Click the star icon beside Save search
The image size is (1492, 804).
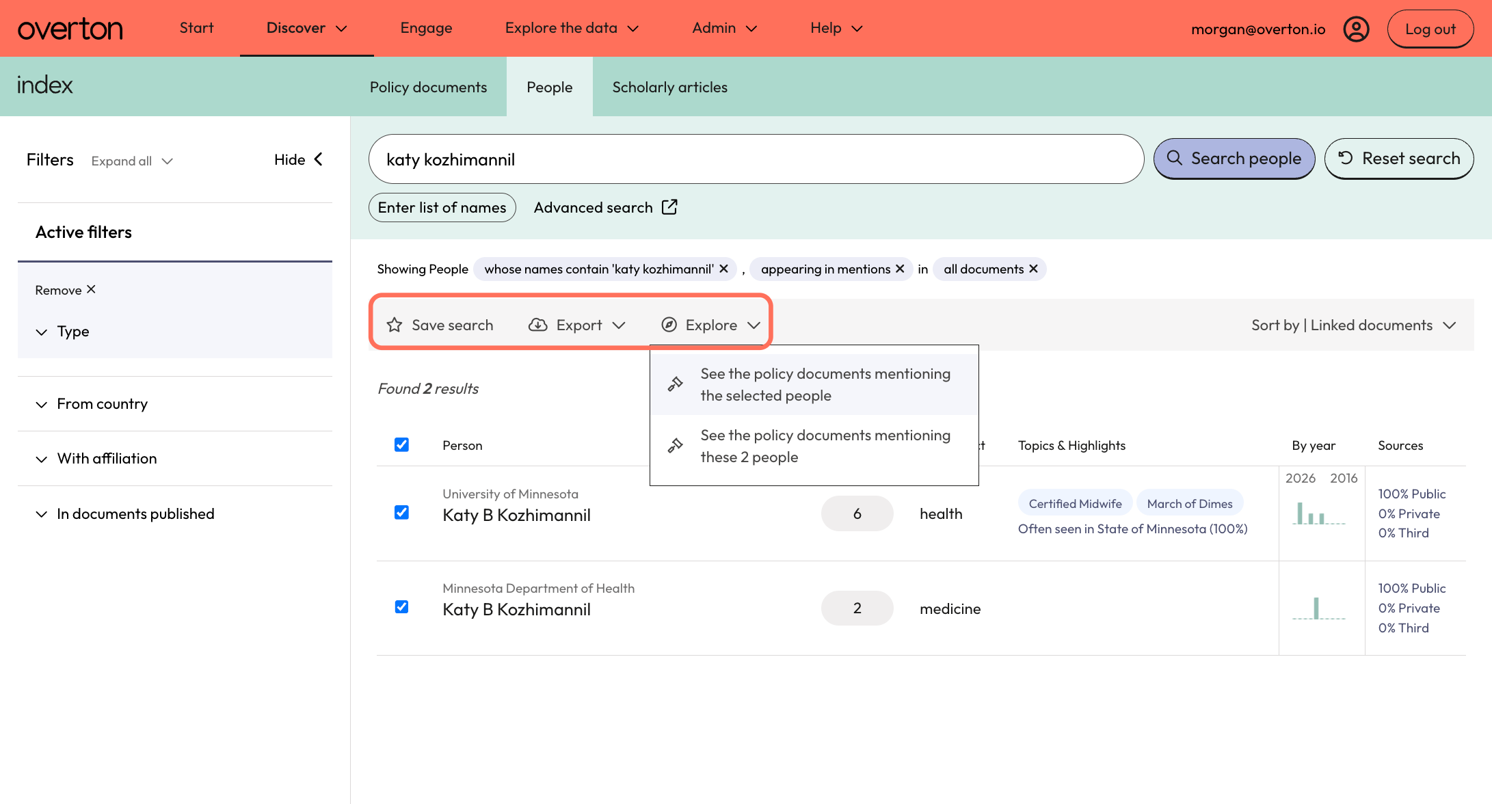(x=395, y=325)
